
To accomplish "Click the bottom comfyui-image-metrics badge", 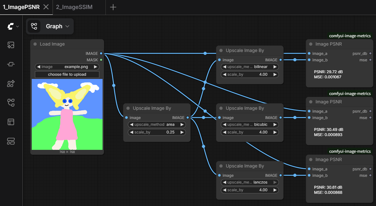I will point(350,151).
